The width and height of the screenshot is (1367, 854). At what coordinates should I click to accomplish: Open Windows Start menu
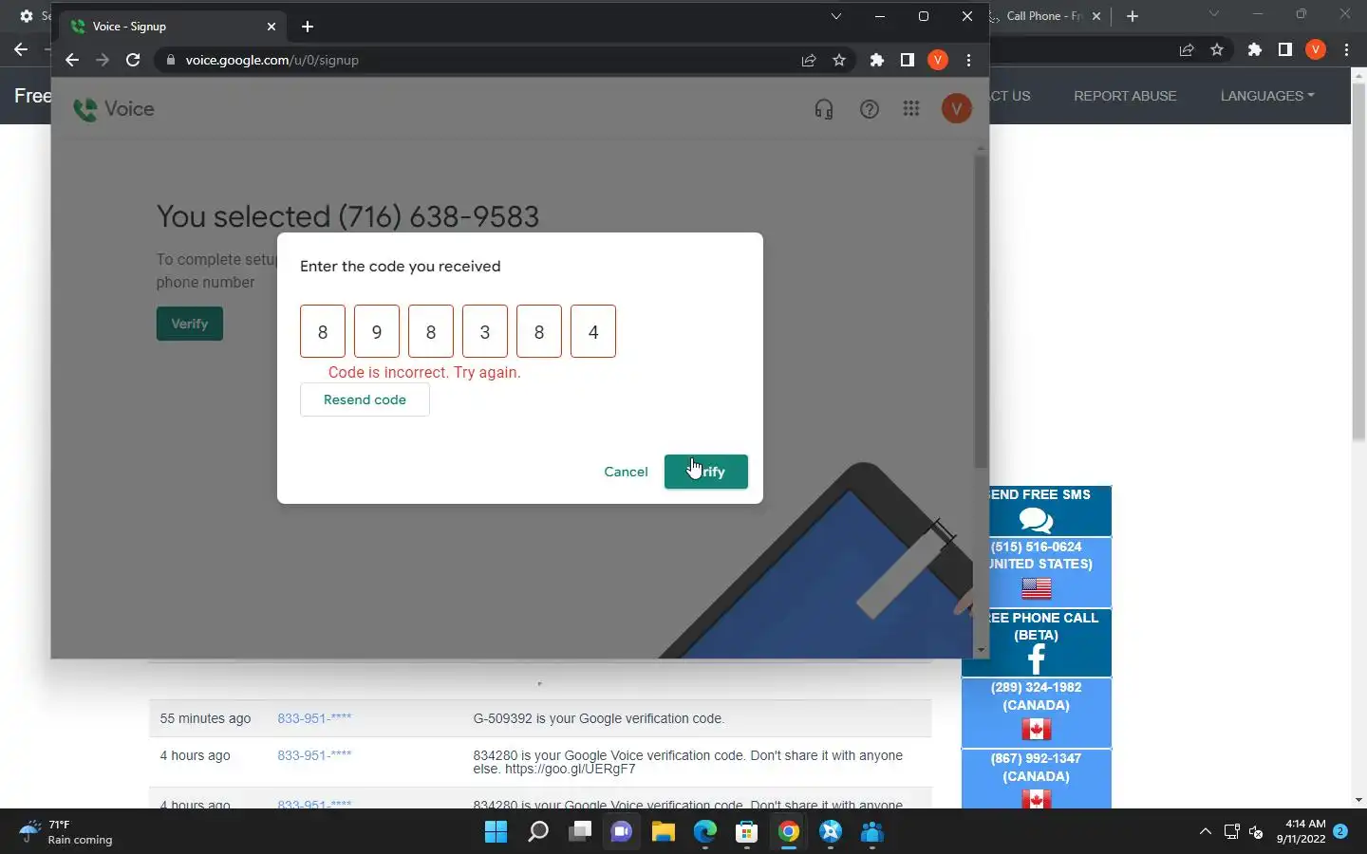tap(496, 832)
